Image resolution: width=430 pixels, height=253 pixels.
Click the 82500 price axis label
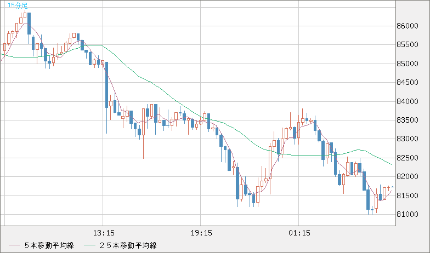[408, 158]
